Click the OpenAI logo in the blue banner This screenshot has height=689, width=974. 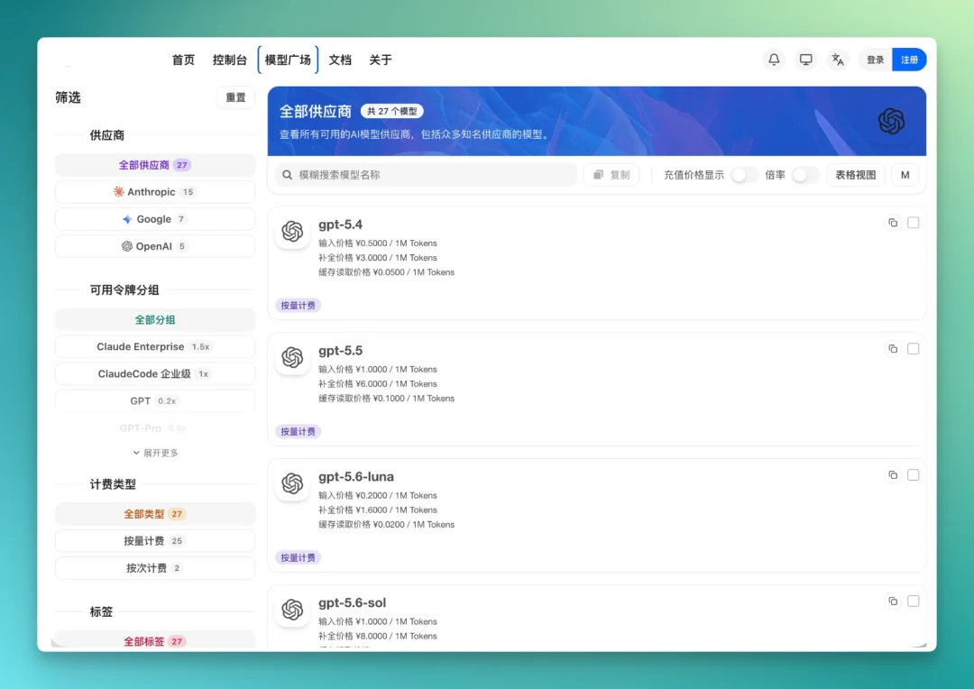pos(891,121)
